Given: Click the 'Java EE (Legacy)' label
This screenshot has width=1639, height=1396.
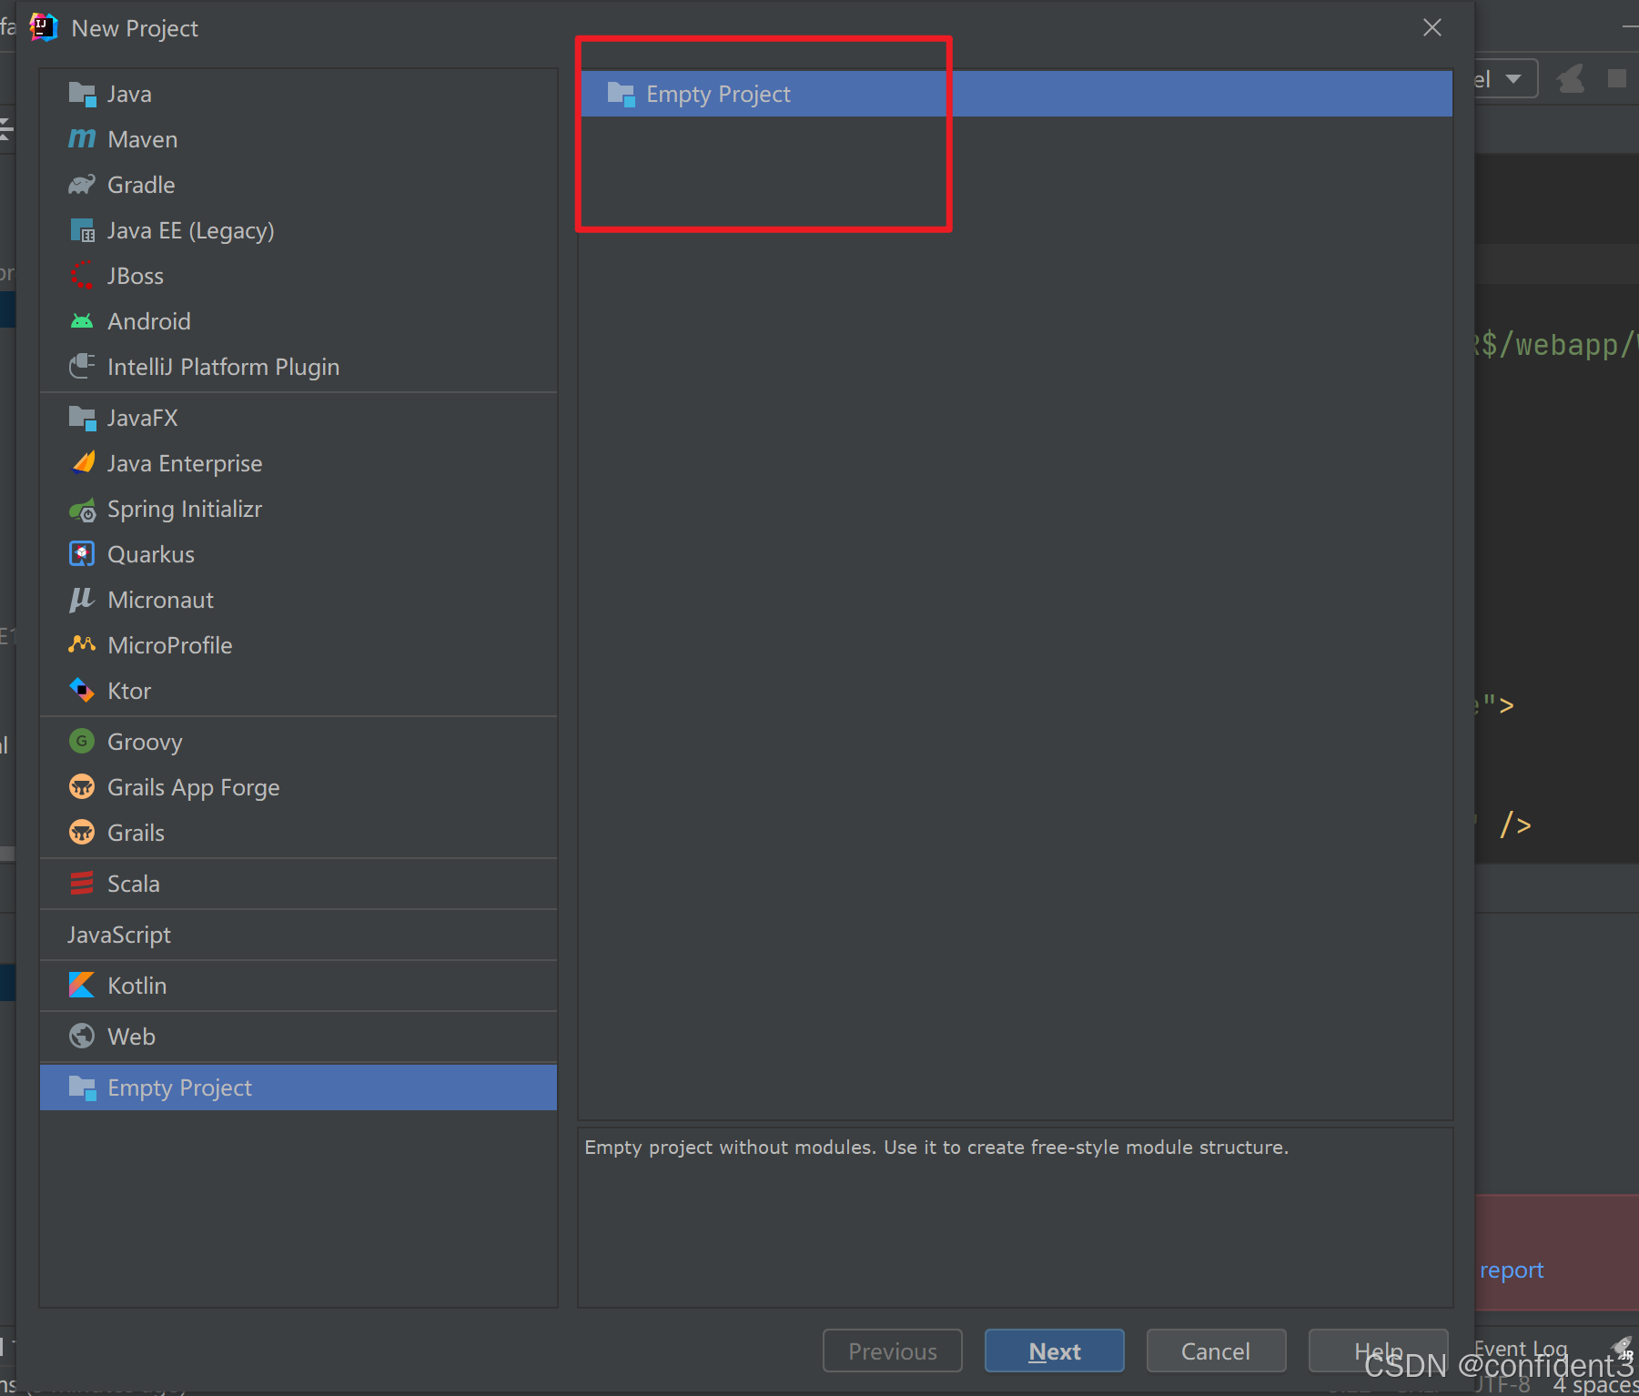Looking at the screenshot, I should coord(191,230).
